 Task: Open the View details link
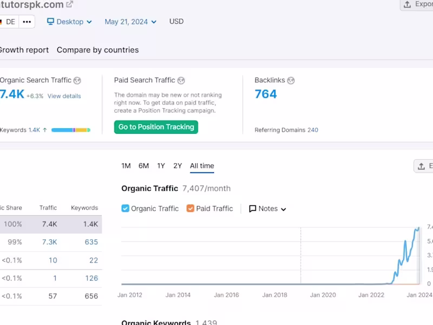(x=65, y=95)
